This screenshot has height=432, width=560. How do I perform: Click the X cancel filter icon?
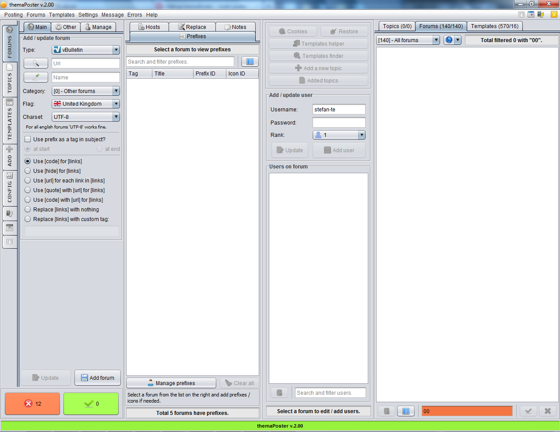547,411
